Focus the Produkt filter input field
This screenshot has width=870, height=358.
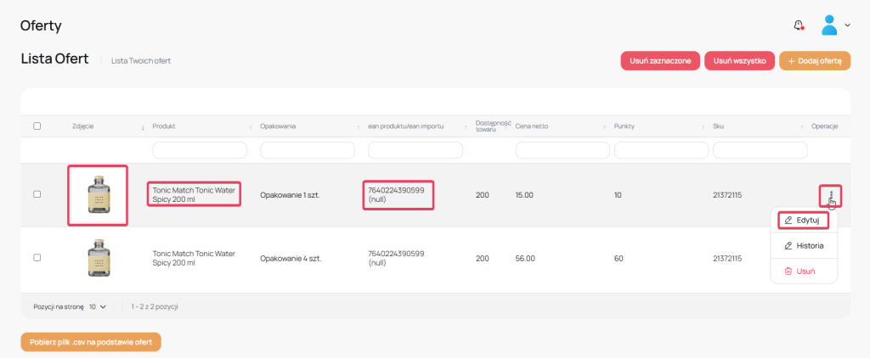tap(200, 150)
